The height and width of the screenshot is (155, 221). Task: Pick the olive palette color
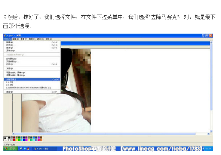(16, 137)
